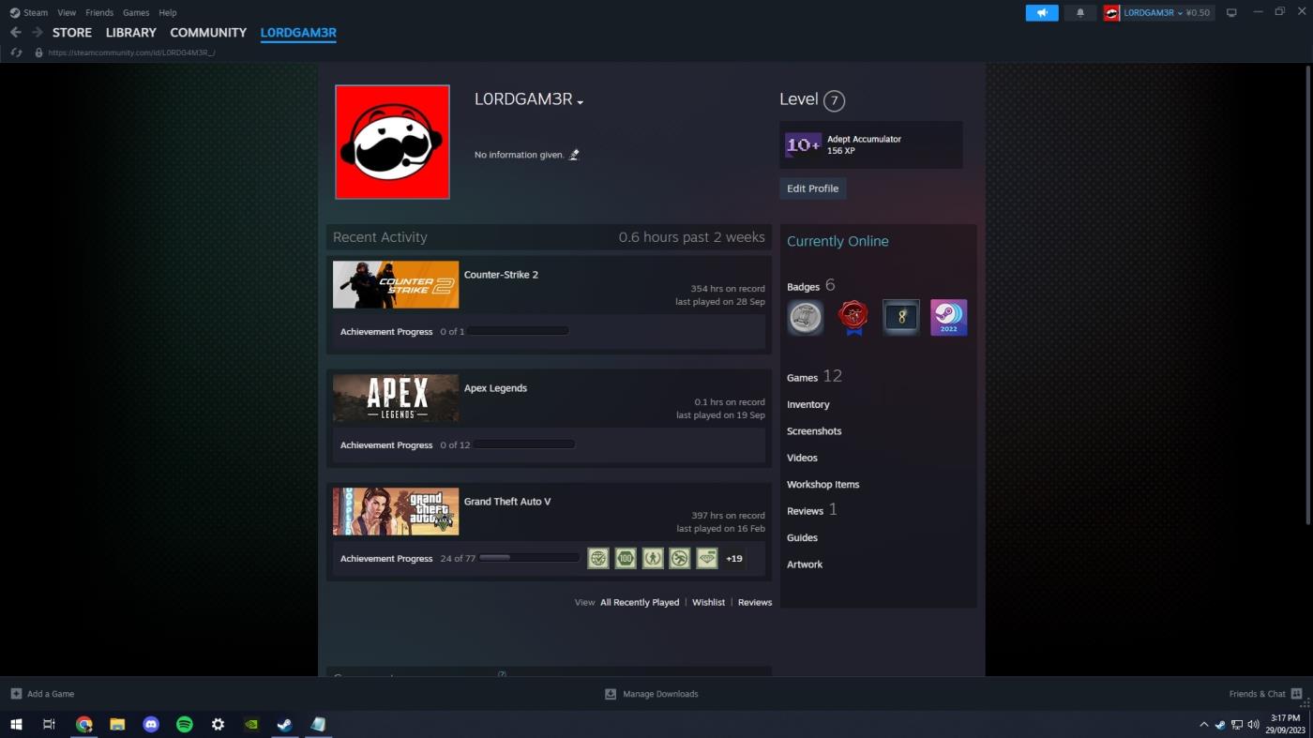The width and height of the screenshot is (1313, 738).
Task: Open the years of service 8 badge
Action: (x=901, y=318)
